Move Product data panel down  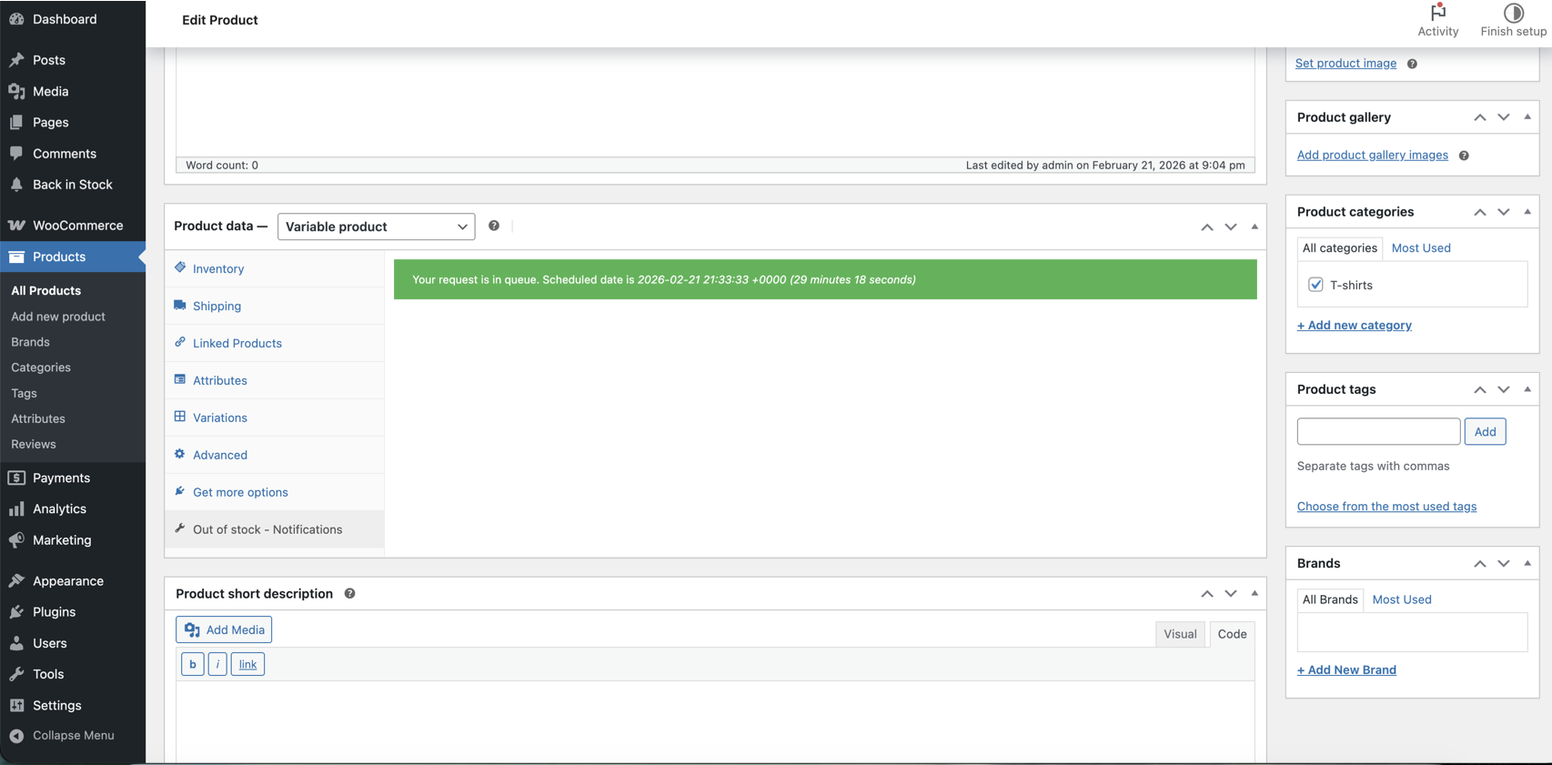tap(1230, 226)
